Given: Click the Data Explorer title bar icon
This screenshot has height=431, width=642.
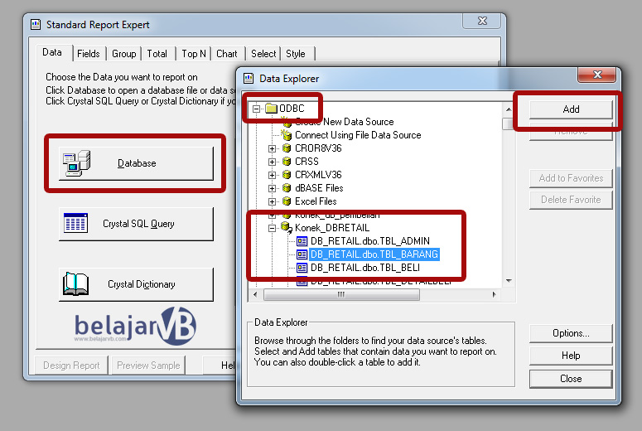Looking at the screenshot, I should [x=249, y=78].
